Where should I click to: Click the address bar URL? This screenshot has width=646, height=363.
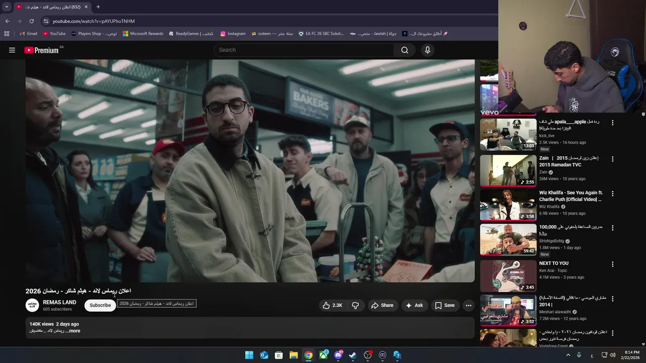click(94, 21)
